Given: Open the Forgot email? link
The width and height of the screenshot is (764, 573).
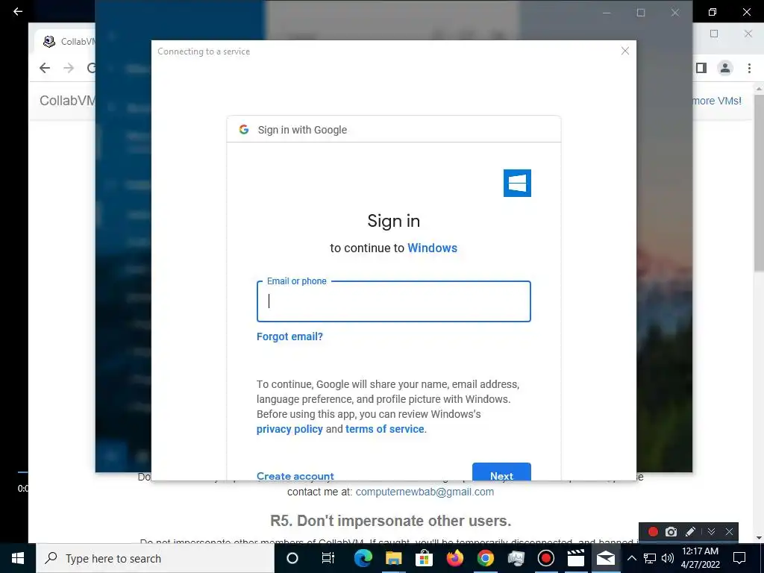Looking at the screenshot, I should click(290, 336).
